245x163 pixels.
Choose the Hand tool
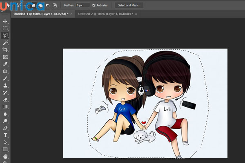[x=5, y=156]
